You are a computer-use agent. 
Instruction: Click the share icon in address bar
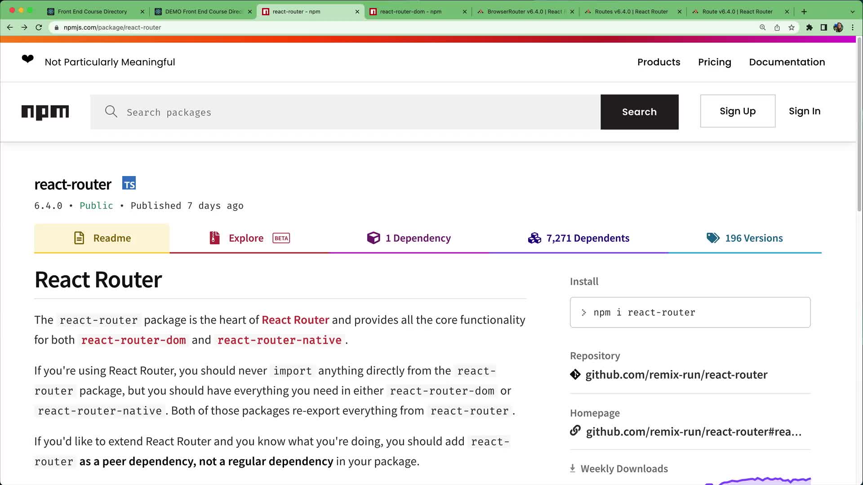777,27
